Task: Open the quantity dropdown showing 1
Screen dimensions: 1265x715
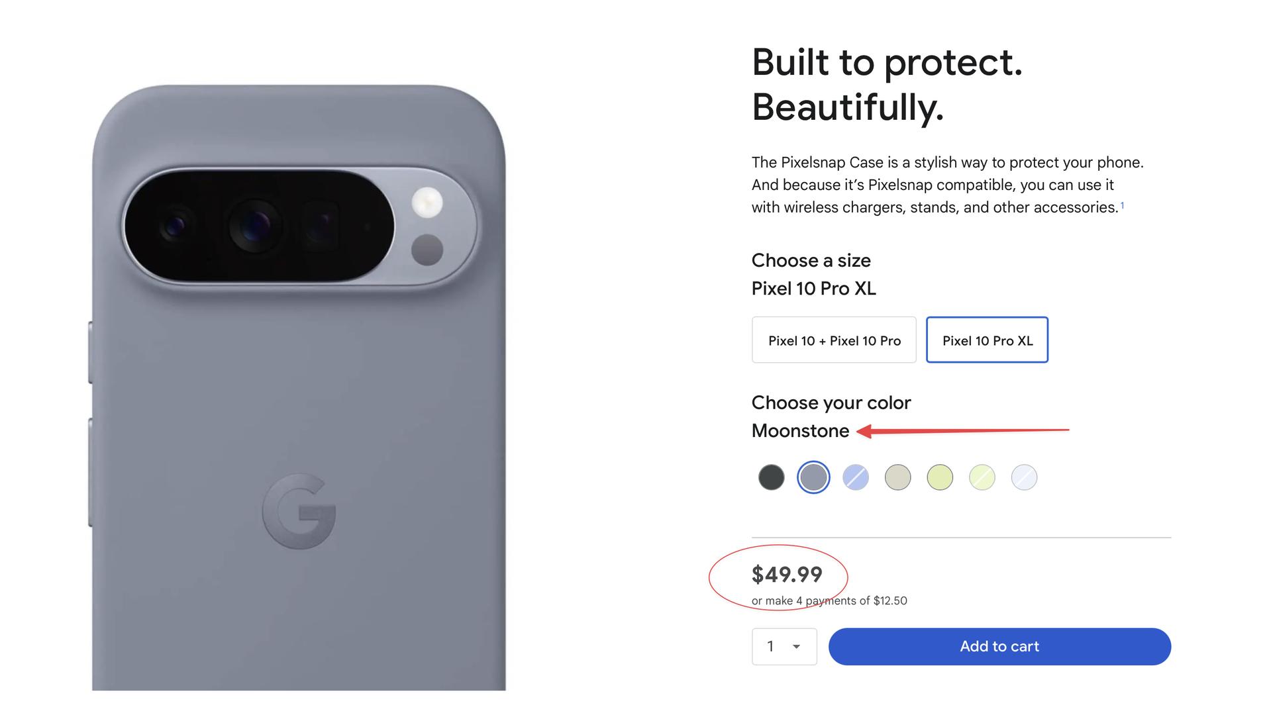Action: tap(784, 646)
